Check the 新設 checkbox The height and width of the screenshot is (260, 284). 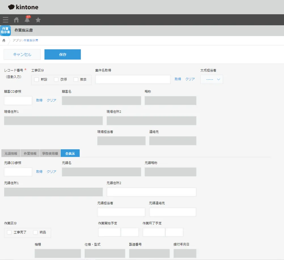pos(37,80)
